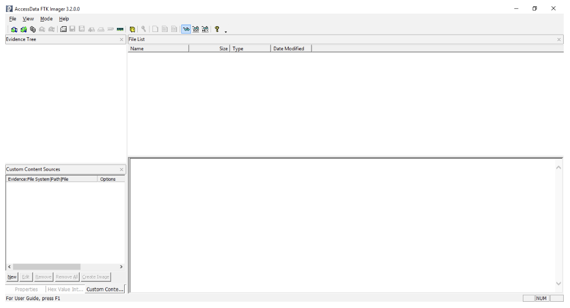Select the Capture Memory green chip icon
The image size is (570, 308).
click(x=120, y=29)
